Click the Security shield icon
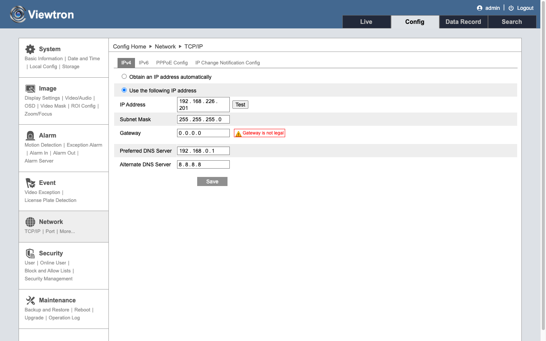 (x=30, y=253)
